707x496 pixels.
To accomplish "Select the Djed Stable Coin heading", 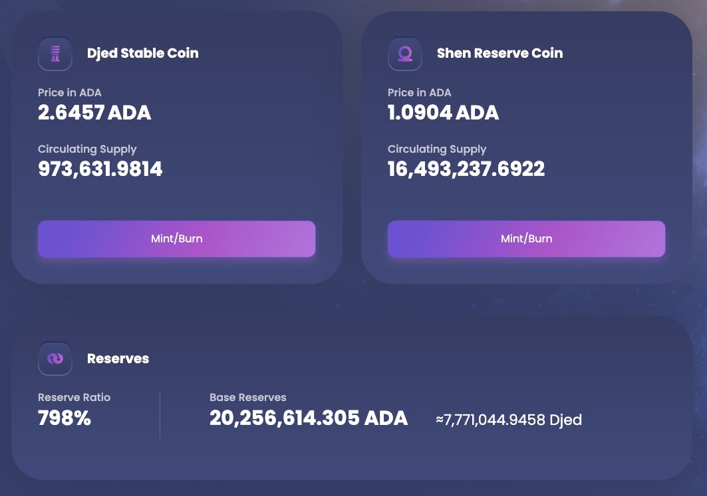I will [x=142, y=53].
